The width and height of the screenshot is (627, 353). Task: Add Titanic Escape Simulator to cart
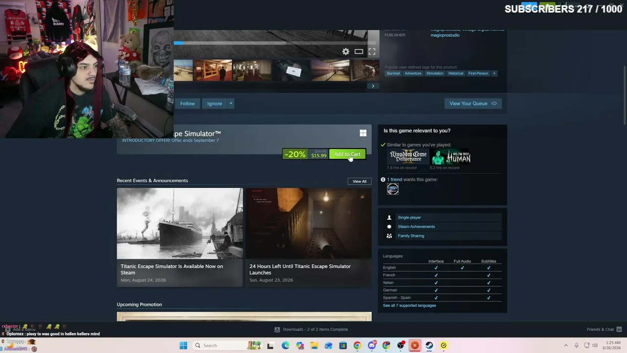click(347, 154)
